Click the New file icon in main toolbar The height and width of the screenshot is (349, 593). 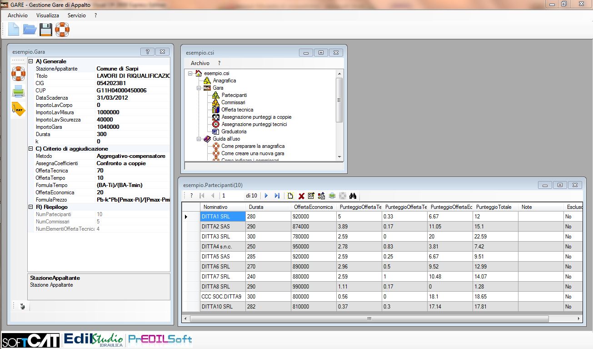14,30
